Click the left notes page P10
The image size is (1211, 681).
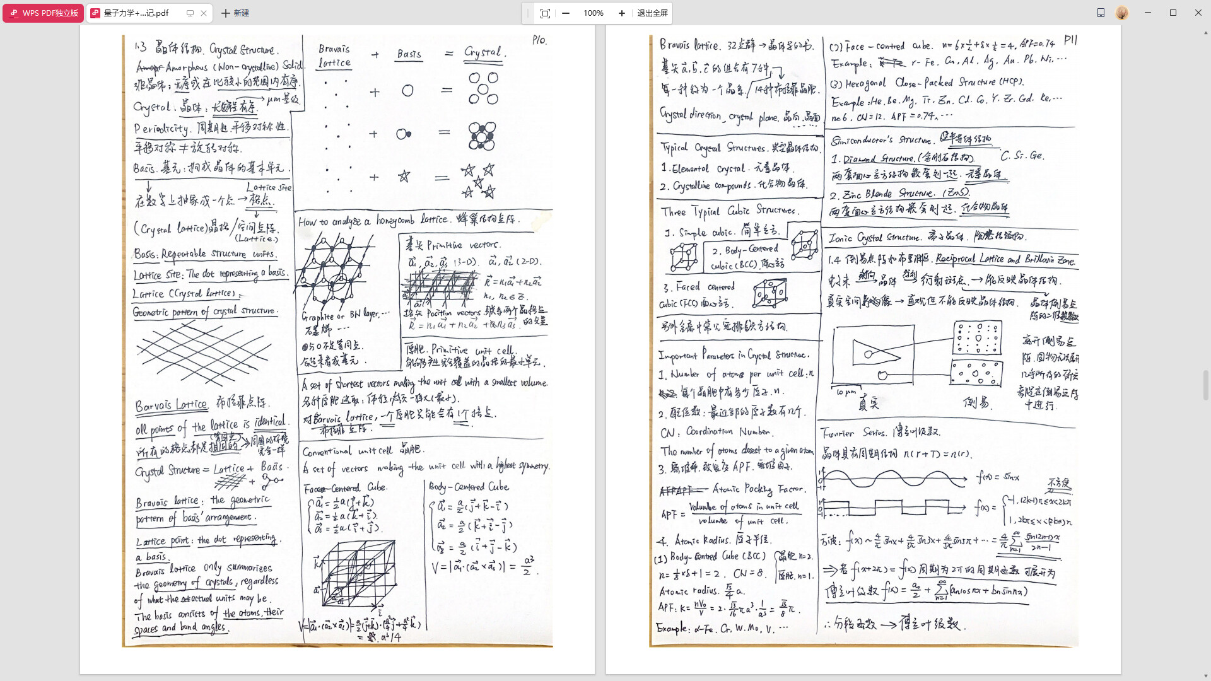tap(337, 340)
